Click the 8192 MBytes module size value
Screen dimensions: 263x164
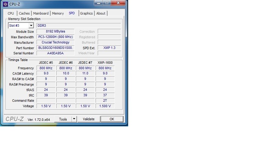[x=55, y=32]
